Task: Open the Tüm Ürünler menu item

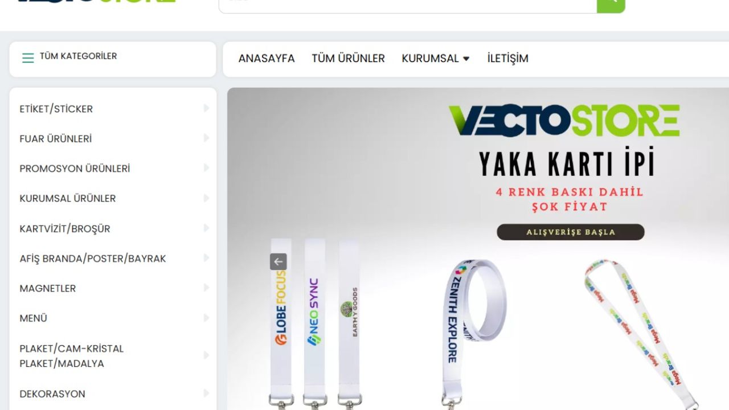Action: pyautogui.click(x=348, y=59)
